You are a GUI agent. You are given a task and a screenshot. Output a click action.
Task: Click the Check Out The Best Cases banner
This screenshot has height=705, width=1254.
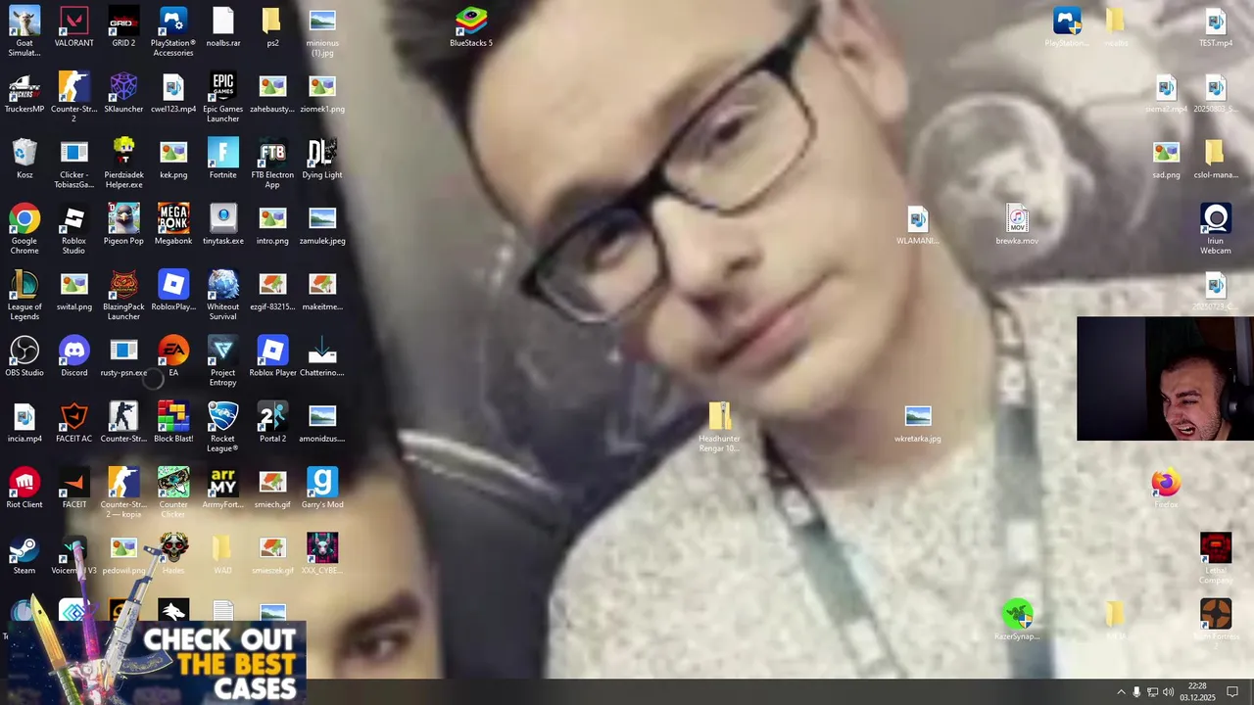(159, 663)
